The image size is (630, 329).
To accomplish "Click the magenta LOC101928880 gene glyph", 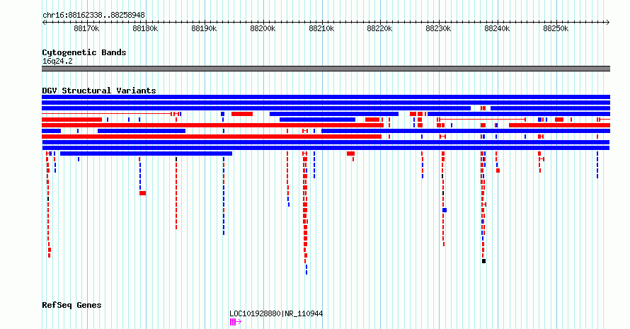I will click(236, 322).
